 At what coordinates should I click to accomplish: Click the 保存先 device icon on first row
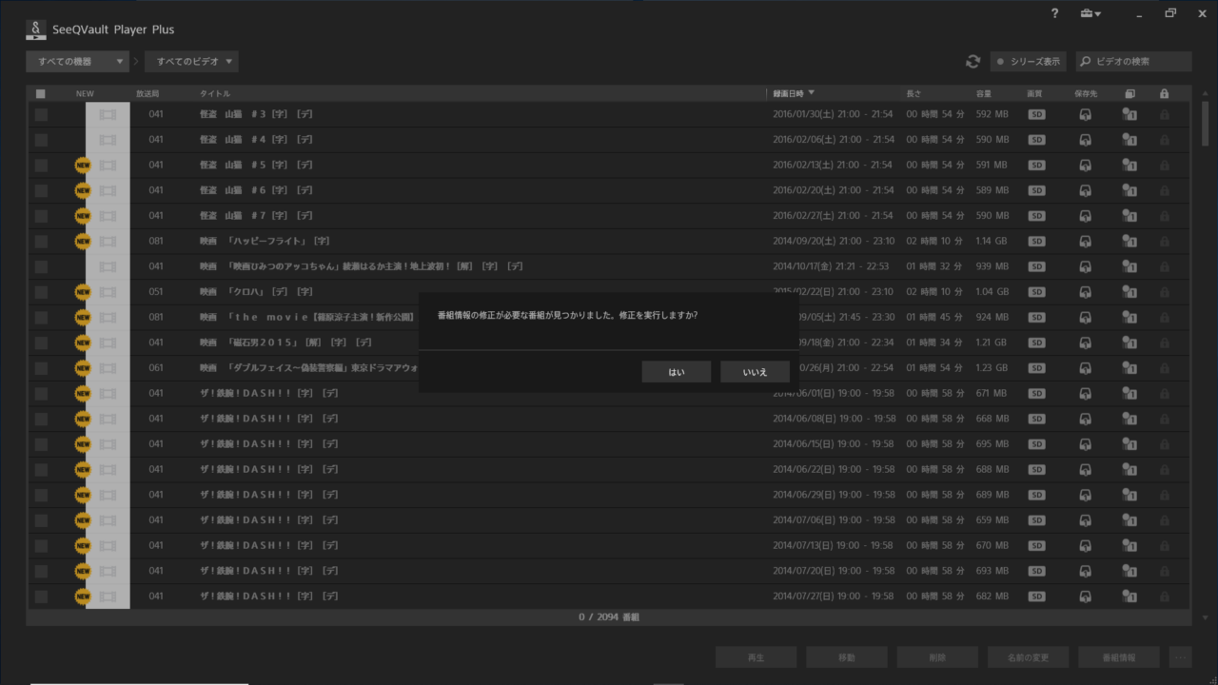(1086, 113)
